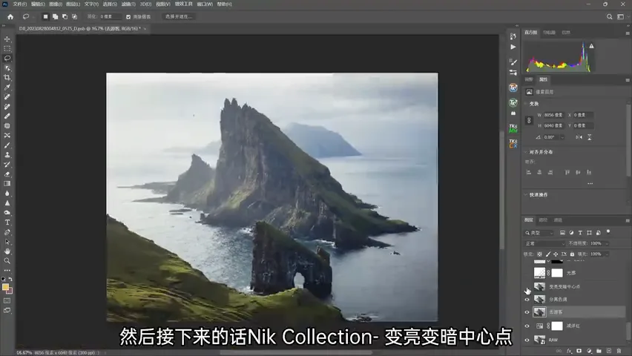
Task: Open the rotation angle dropdown in Properties
Action: click(562, 137)
